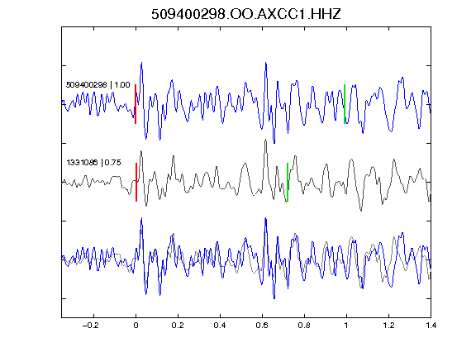This screenshot has height=357, width=476.
Task: Click the red pick marker on the middle gray trace
Action: pyautogui.click(x=136, y=182)
